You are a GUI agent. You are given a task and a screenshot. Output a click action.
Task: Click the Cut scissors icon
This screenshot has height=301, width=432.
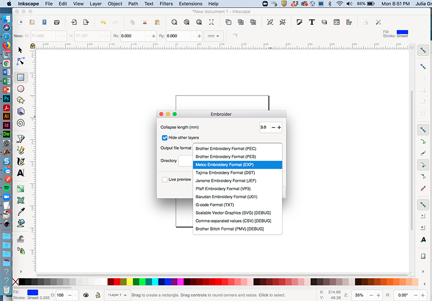point(145,22)
